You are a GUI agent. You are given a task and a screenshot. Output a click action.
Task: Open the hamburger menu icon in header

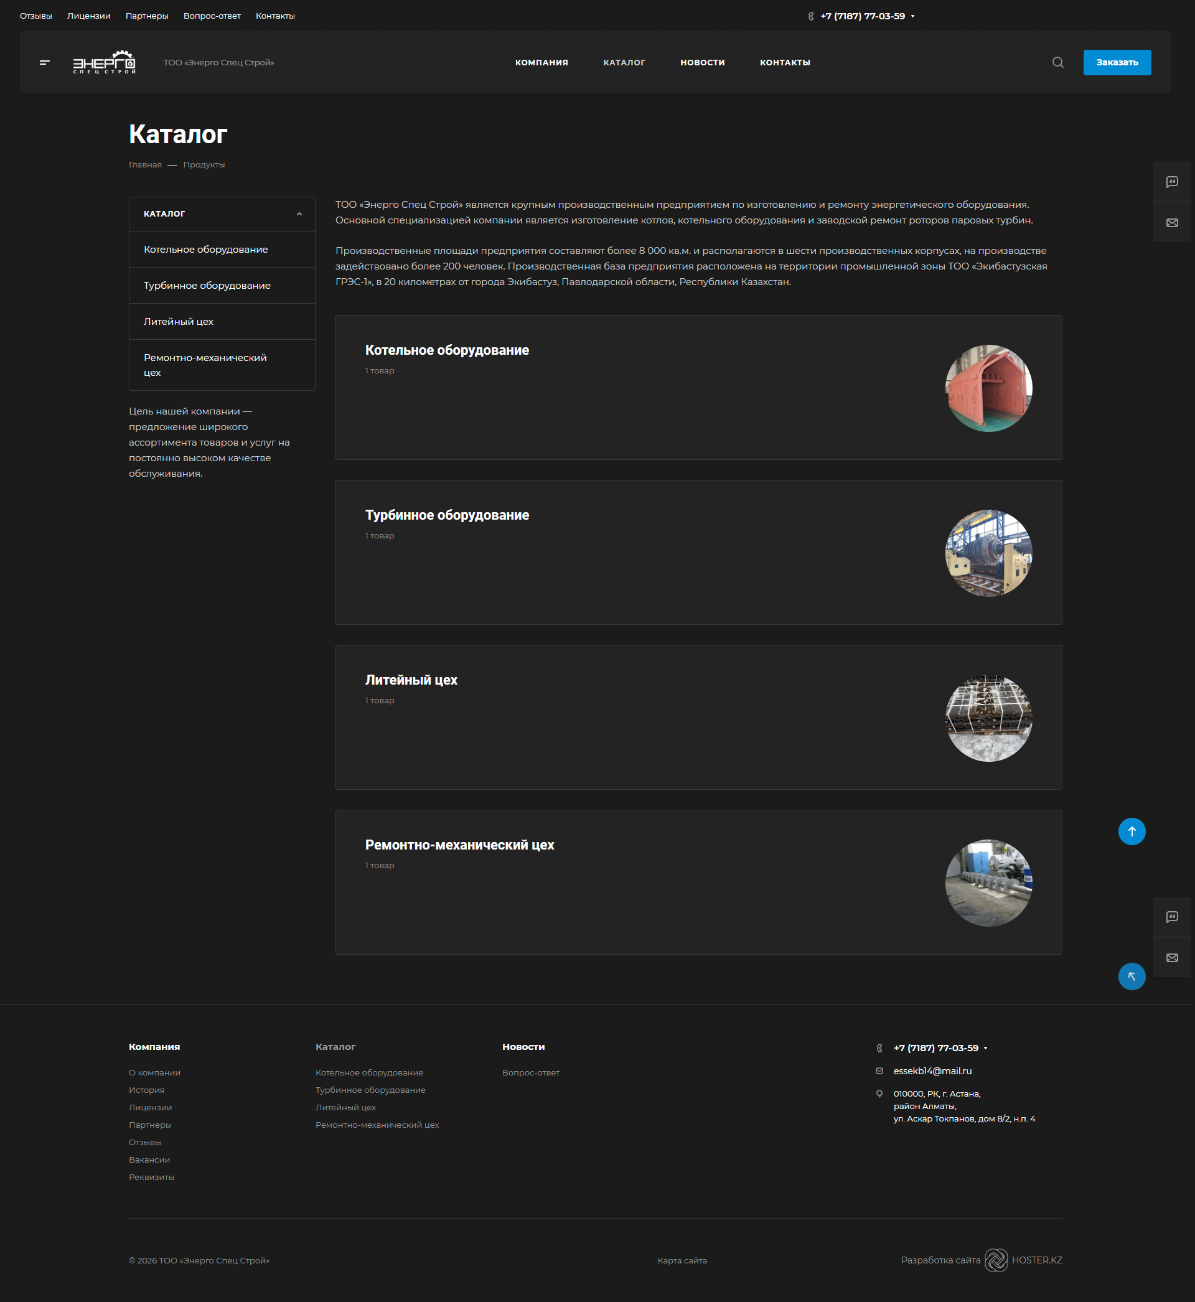click(x=45, y=63)
